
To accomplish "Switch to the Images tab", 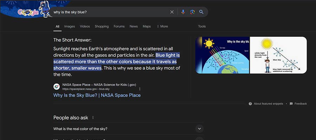I will (70, 26).
